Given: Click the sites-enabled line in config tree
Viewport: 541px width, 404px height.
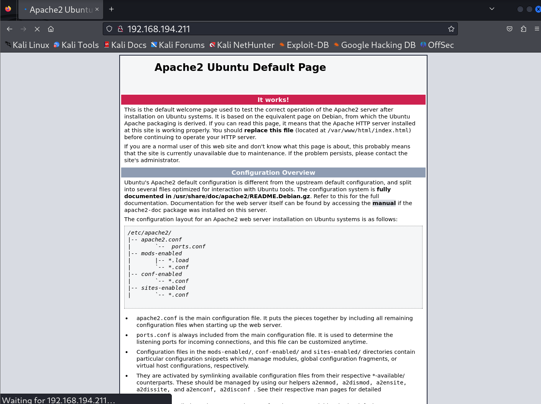Looking at the screenshot, I should click(163, 288).
